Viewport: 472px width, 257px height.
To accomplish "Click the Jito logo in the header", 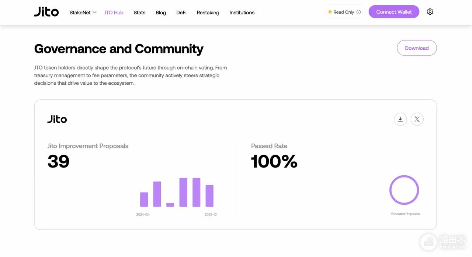I will (x=46, y=12).
